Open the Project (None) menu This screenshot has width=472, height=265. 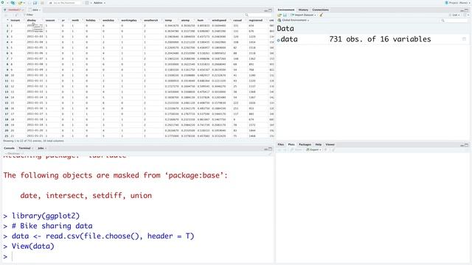click(457, 3)
